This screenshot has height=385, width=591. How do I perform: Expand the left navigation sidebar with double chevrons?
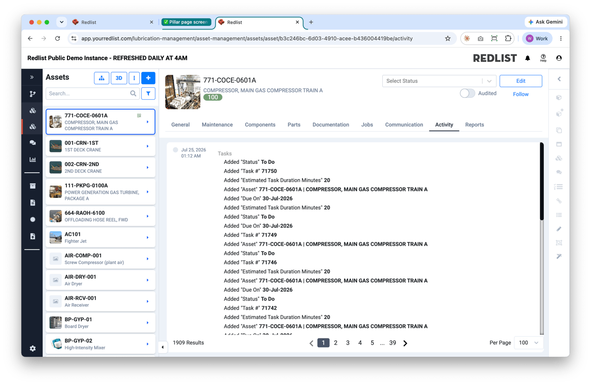[32, 77]
